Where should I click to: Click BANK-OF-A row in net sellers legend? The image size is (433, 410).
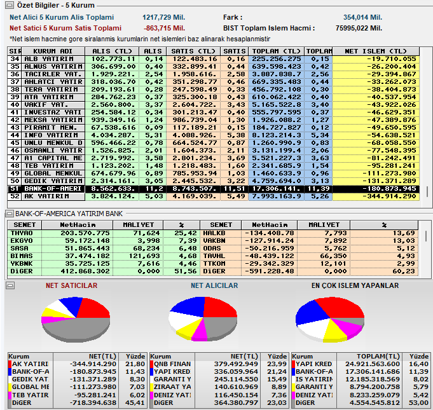[77, 372]
